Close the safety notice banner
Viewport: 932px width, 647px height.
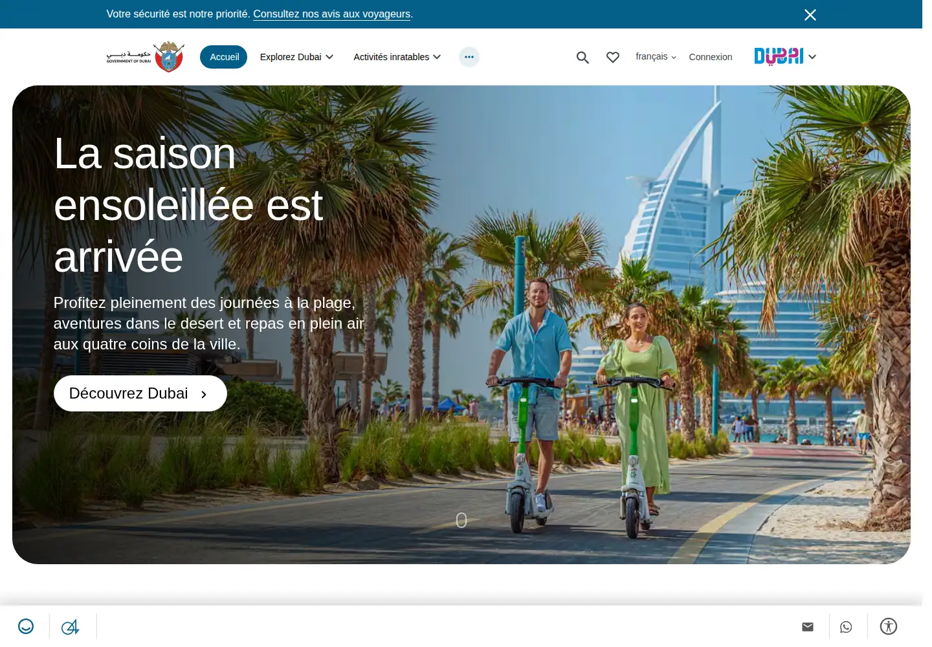(810, 15)
